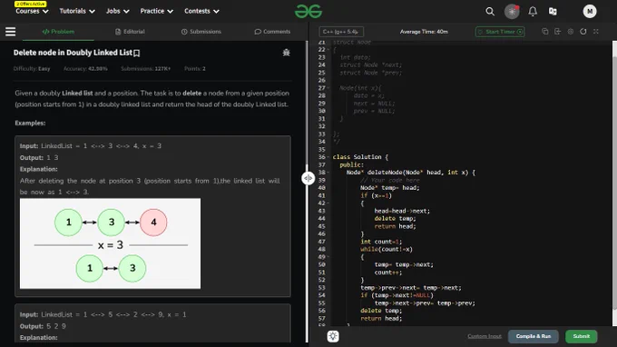Collapse code fold at line 49
Image resolution: width=617 pixels, height=347 pixels.
tap(328, 257)
